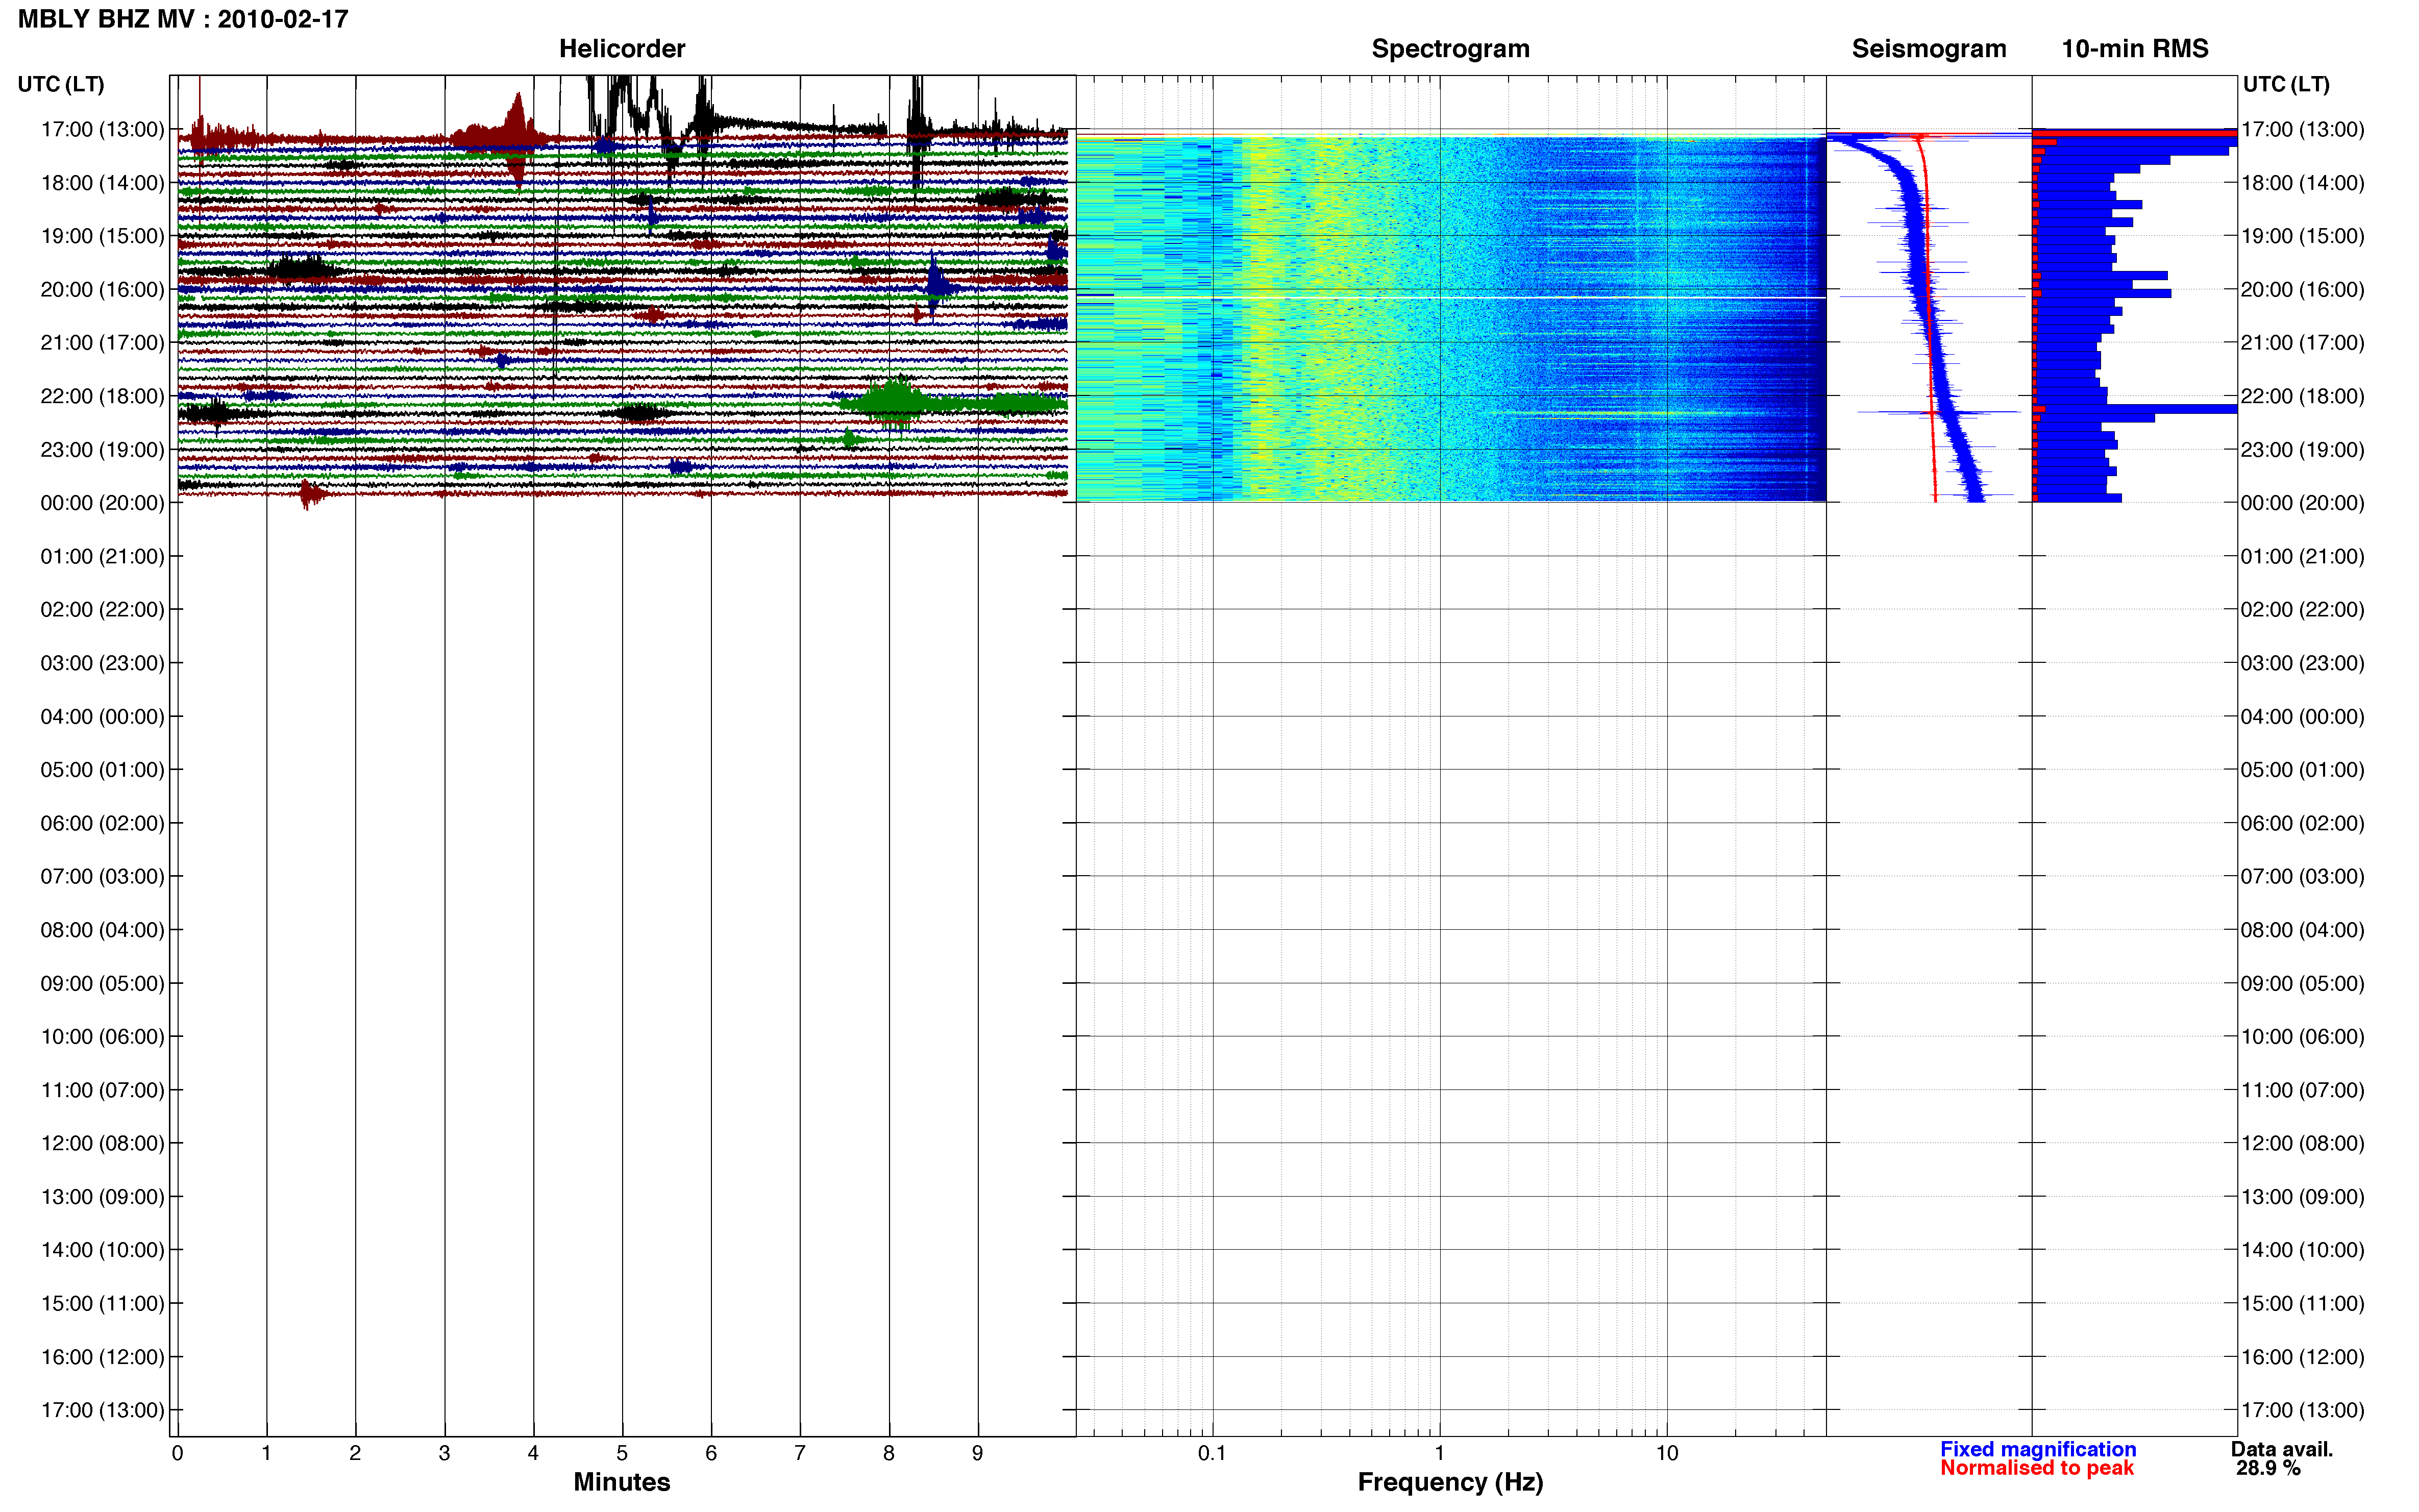Click '01:00 (21:00)' on the RMS-side time axis
The height and width of the screenshot is (1512, 2419).
click(2302, 556)
